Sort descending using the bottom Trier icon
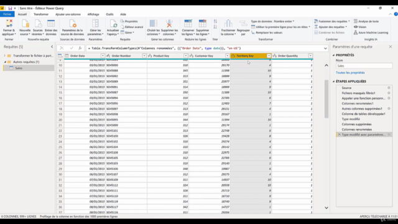This screenshot has height=224, width=398. (x=215, y=27)
